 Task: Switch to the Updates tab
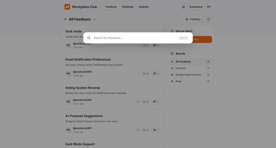coord(144,7)
